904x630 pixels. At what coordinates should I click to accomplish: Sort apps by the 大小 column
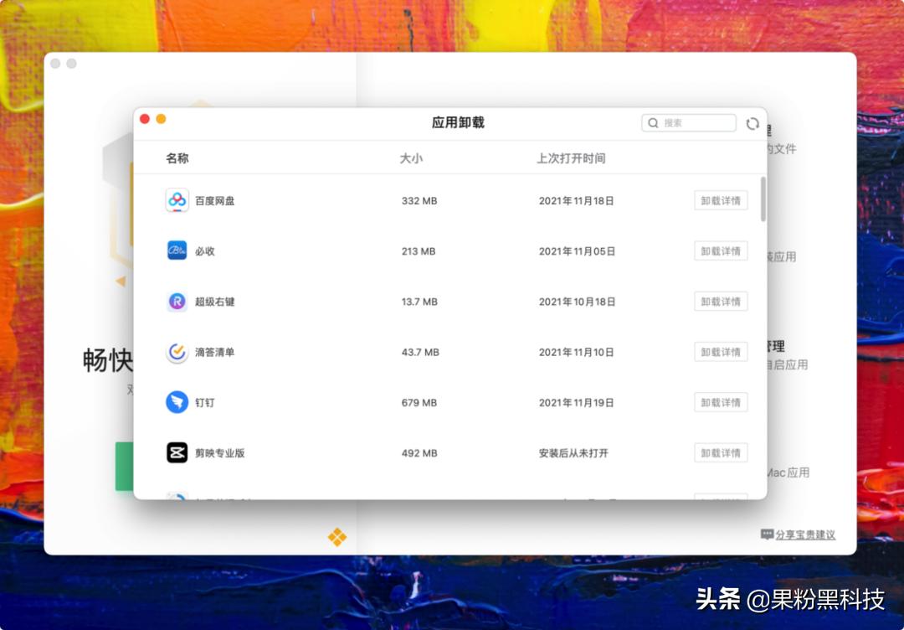point(411,157)
